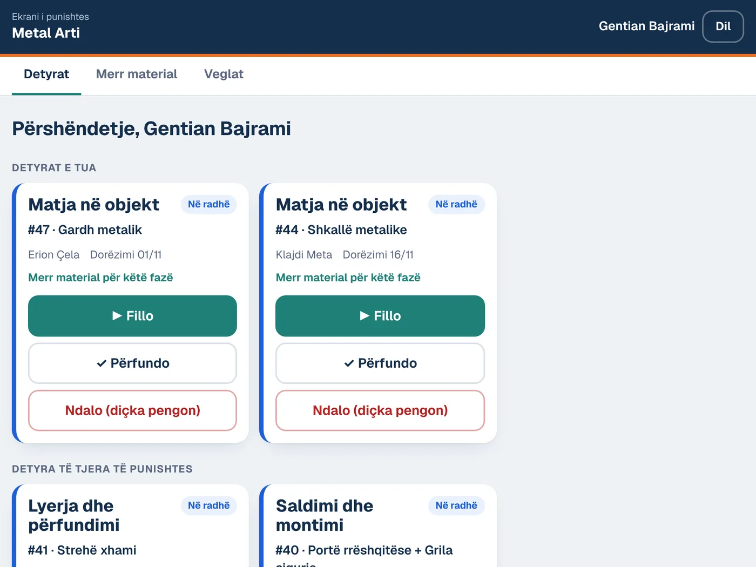This screenshot has width=756, height=567.
Task: Click the 'DETYRAT E TUA' section label
Action: coord(54,168)
